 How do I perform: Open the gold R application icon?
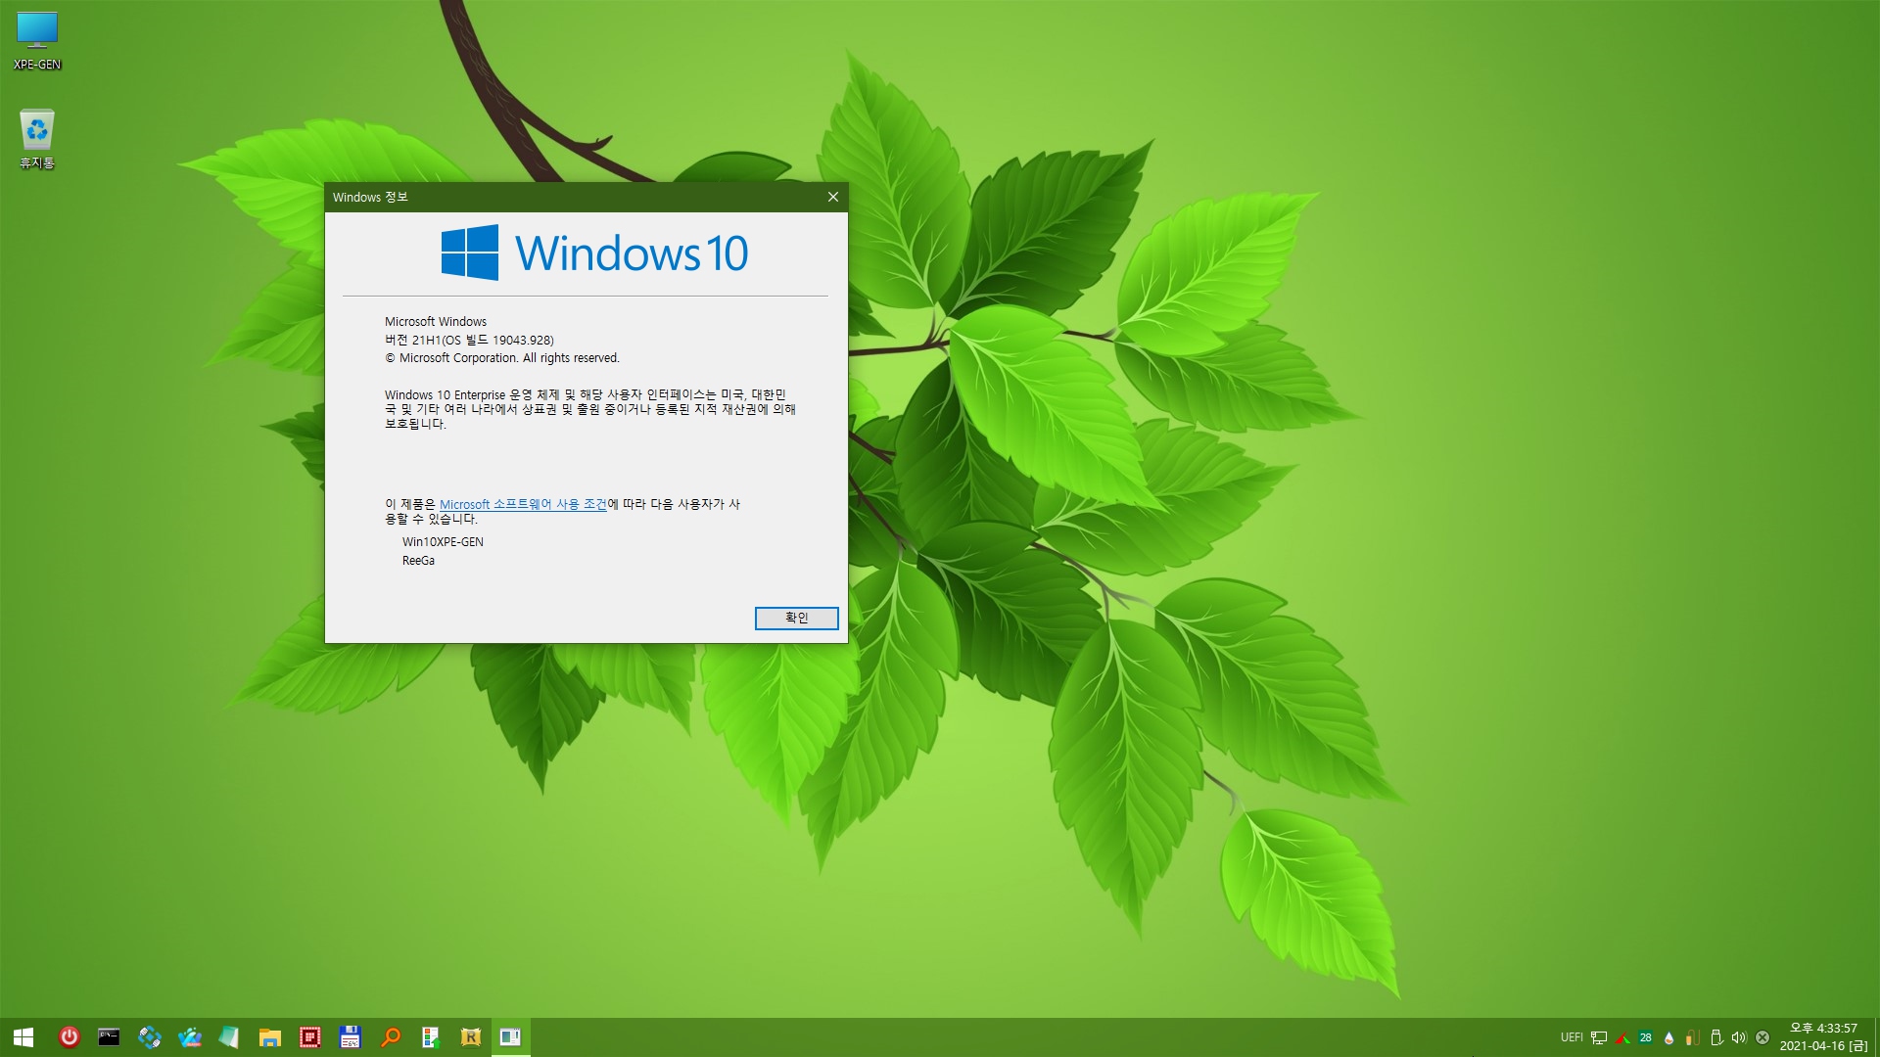[x=471, y=1037]
